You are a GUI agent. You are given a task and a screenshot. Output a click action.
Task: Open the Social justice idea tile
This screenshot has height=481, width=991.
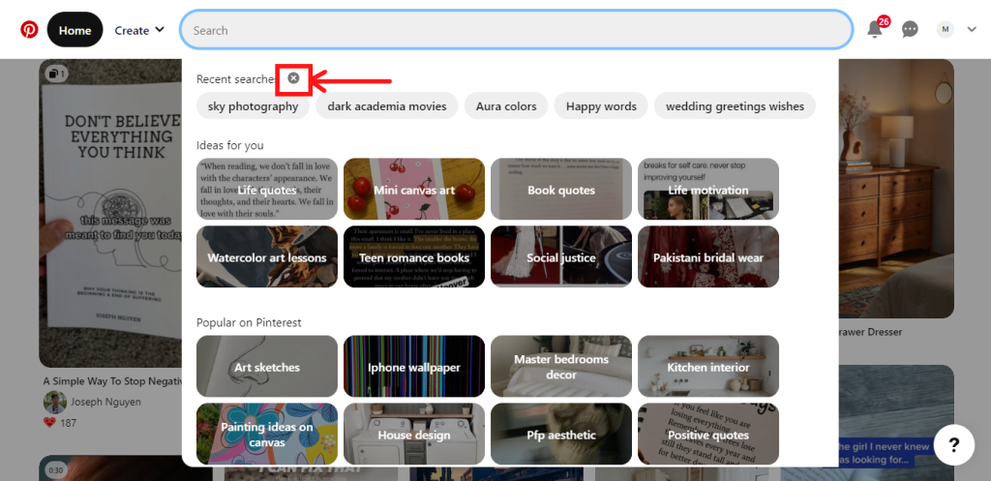click(x=561, y=256)
